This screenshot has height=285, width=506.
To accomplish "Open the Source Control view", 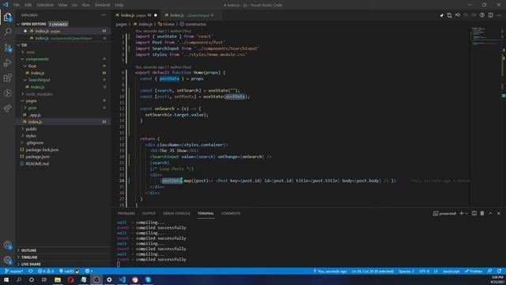I will [x=7, y=47].
